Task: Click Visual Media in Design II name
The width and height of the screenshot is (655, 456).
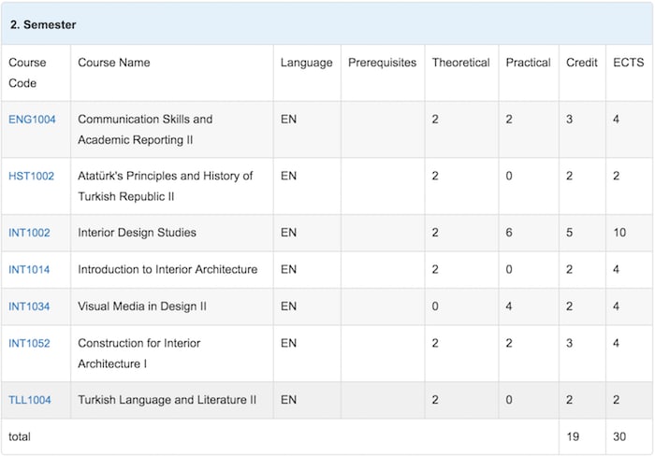Action: click(x=142, y=306)
